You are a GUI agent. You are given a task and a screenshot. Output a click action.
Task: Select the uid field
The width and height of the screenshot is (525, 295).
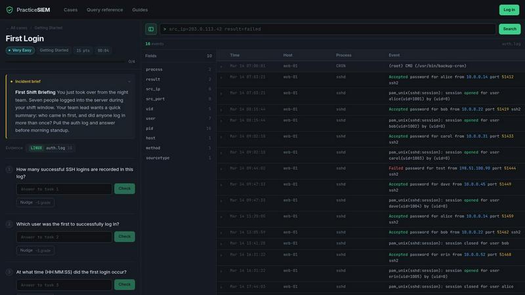tap(178, 109)
